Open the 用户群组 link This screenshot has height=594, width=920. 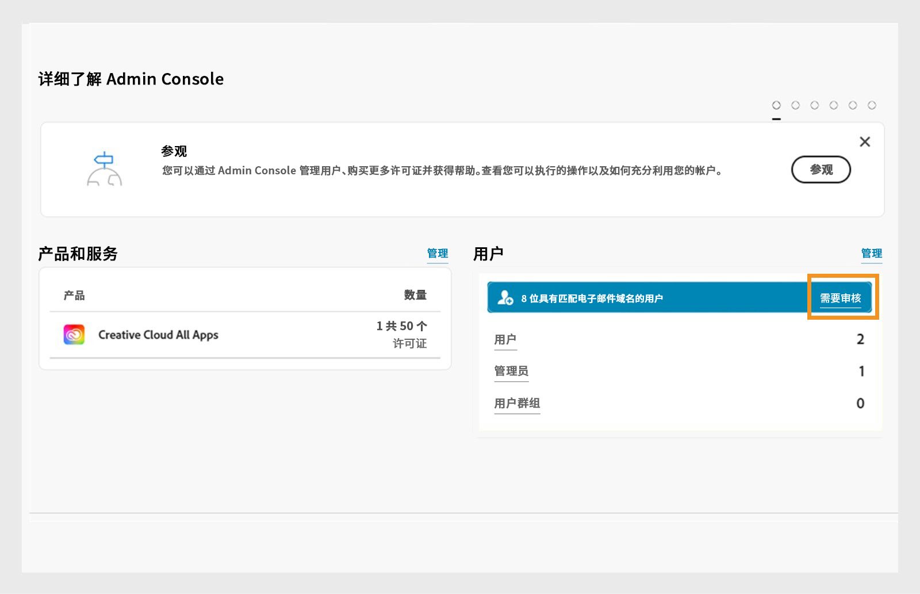tap(517, 404)
